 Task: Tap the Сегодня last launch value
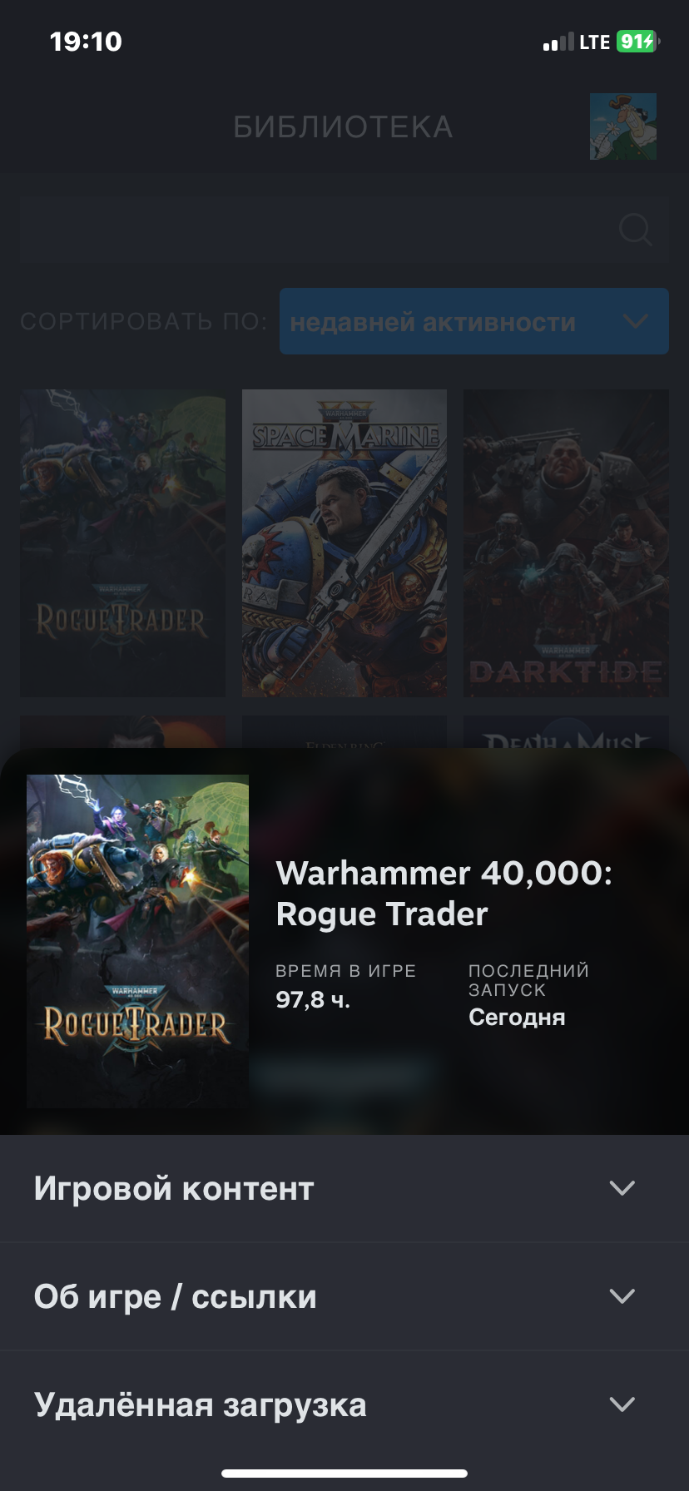517,1017
